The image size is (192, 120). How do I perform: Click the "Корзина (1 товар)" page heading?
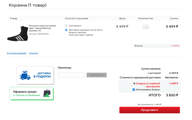coord(27,5)
